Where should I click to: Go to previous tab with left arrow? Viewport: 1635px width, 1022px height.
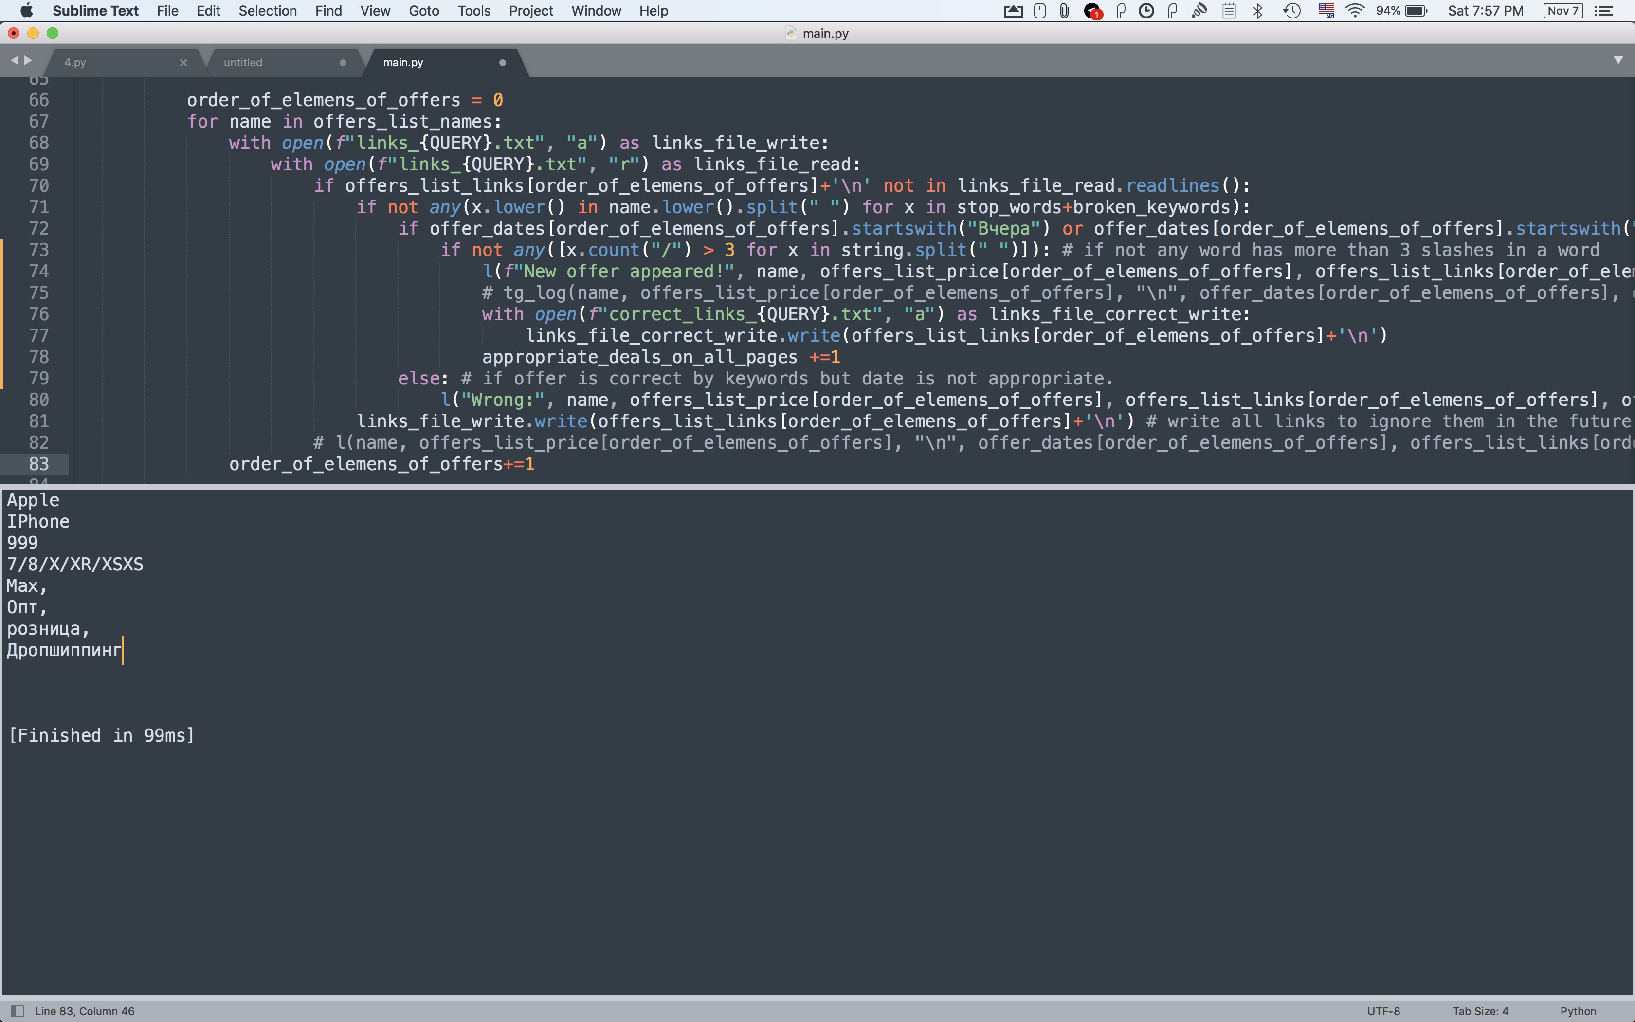14,61
